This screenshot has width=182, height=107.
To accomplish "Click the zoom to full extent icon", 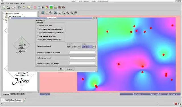I will tap(76, 13).
